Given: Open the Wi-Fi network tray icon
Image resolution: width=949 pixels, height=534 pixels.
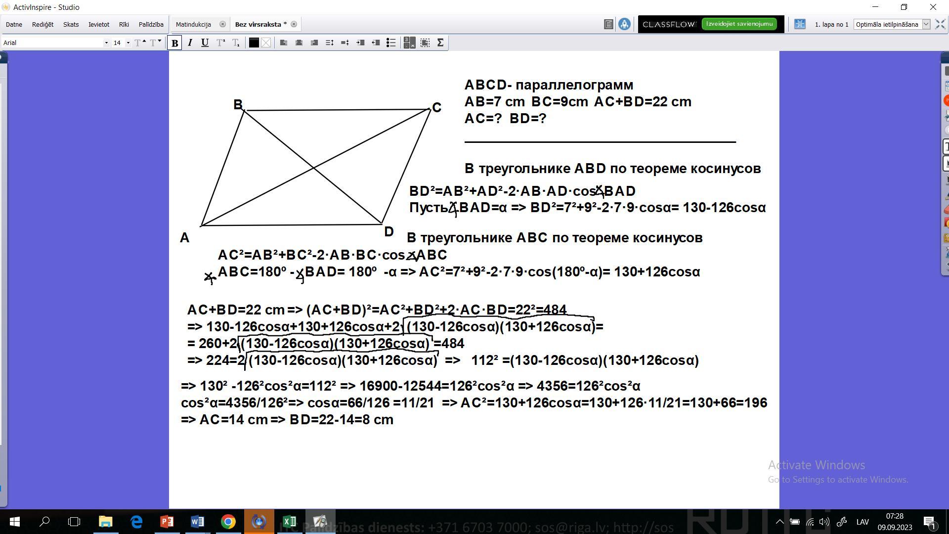Looking at the screenshot, I should click(809, 522).
